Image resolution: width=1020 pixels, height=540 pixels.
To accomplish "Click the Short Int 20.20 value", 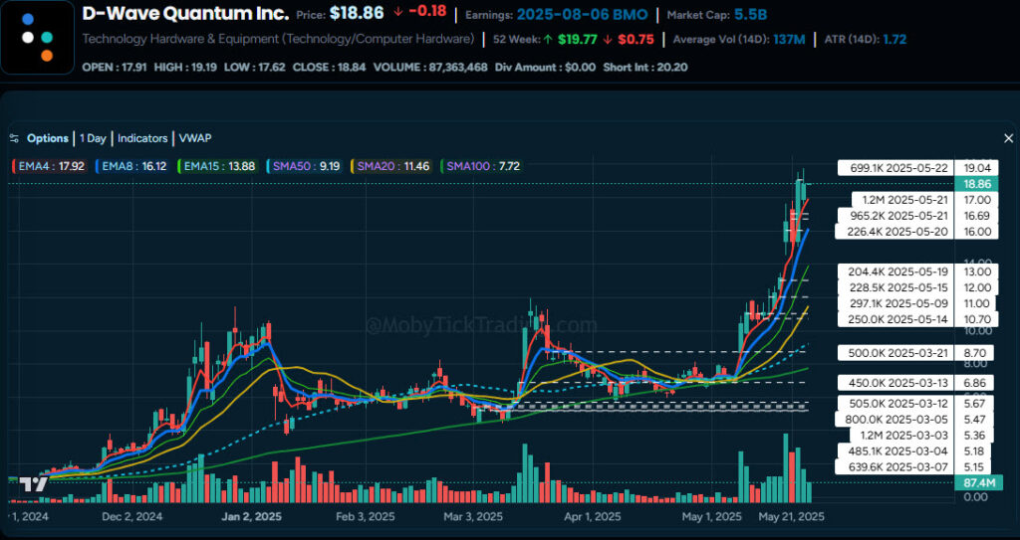I will click(672, 67).
